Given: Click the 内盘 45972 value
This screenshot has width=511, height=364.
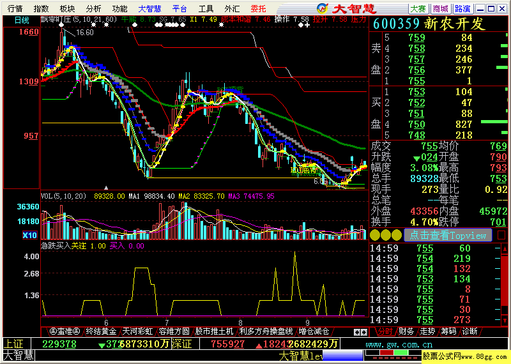Looking at the screenshot, I should click(493, 211).
